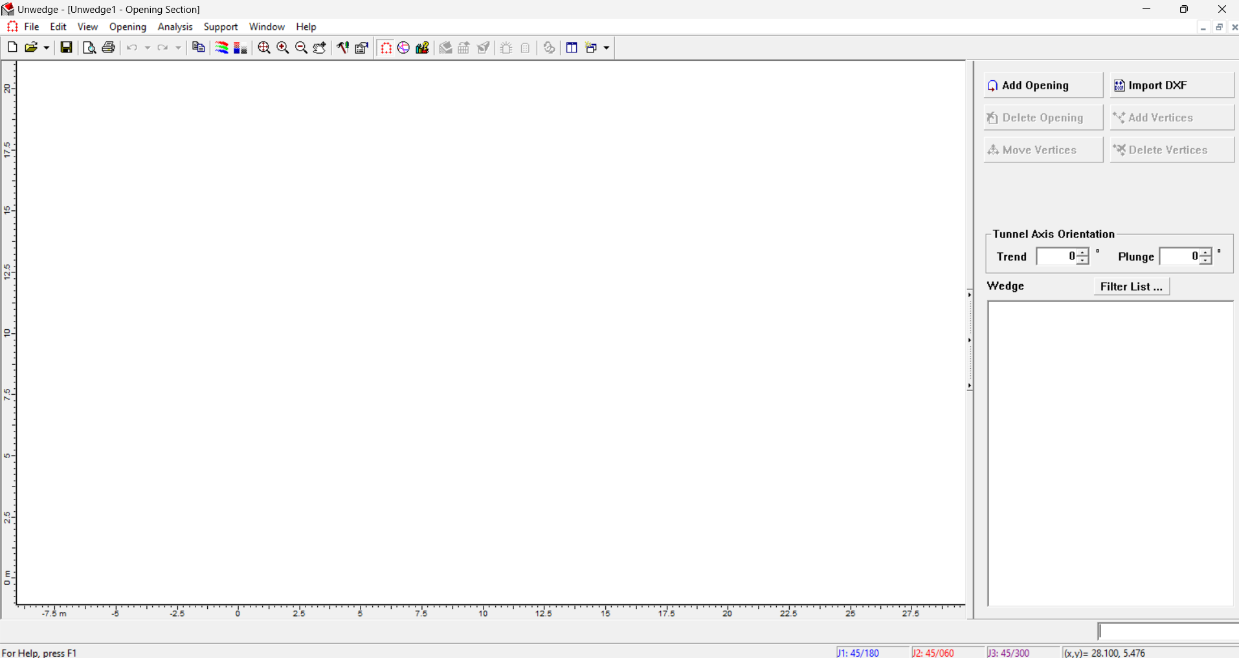Create a new file with the New icon
Viewport: 1239px width, 658px height.
12,47
